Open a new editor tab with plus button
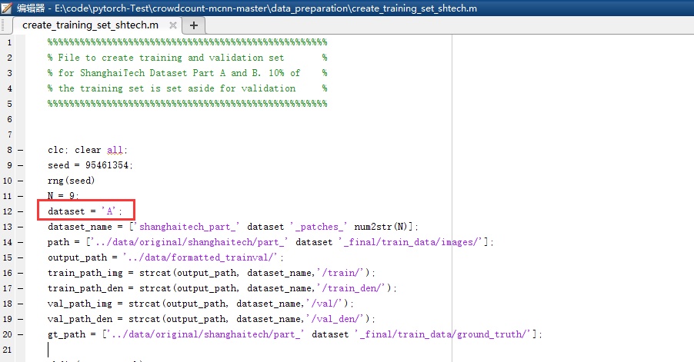 point(193,25)
